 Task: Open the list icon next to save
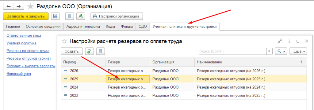click(70, 16)
